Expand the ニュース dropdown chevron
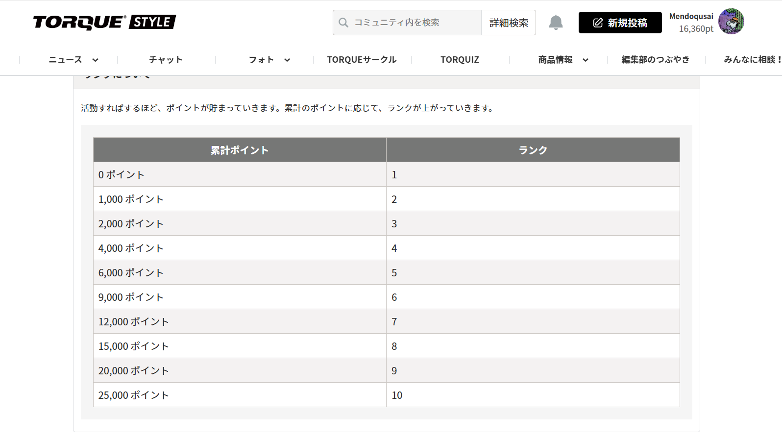This screenshot has width=782, height=440. click(96, 60)
